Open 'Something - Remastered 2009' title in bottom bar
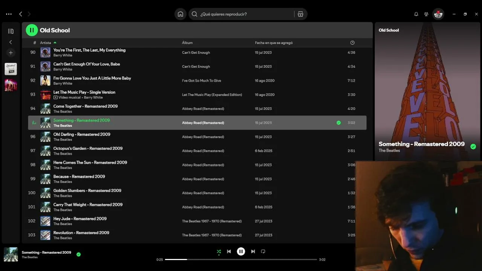The width and height of the screenshot is (482, 271). click(x=46, y=253)
